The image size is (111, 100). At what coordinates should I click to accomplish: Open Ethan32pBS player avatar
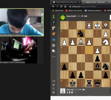(x=63, y=17)
